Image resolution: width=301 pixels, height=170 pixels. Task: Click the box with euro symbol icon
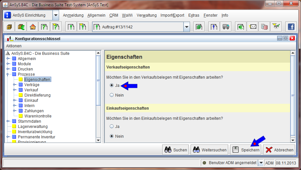[21, 27]
